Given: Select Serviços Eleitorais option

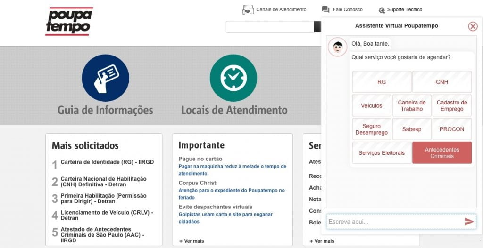Looking at the screenshot, I should point(382,153).
